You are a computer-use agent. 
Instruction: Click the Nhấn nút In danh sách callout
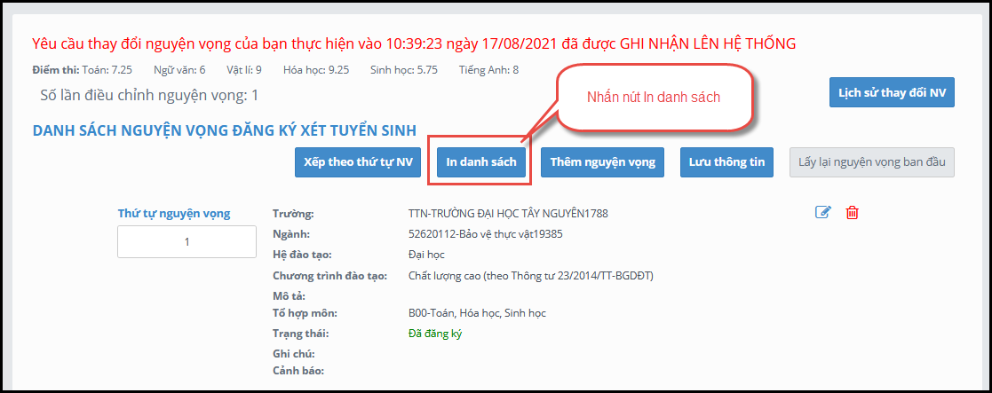pos(653,98)
